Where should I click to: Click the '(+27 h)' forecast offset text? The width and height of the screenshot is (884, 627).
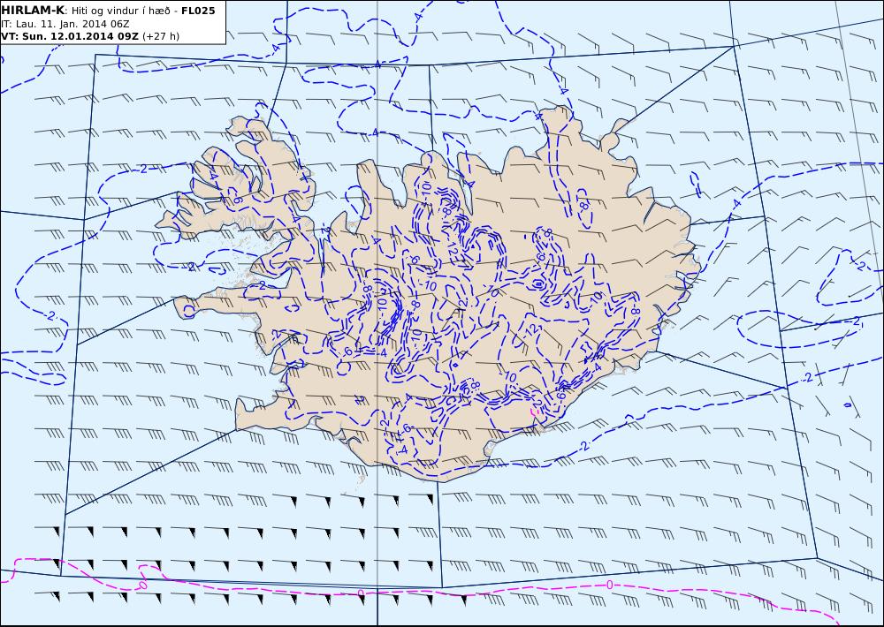161,36
